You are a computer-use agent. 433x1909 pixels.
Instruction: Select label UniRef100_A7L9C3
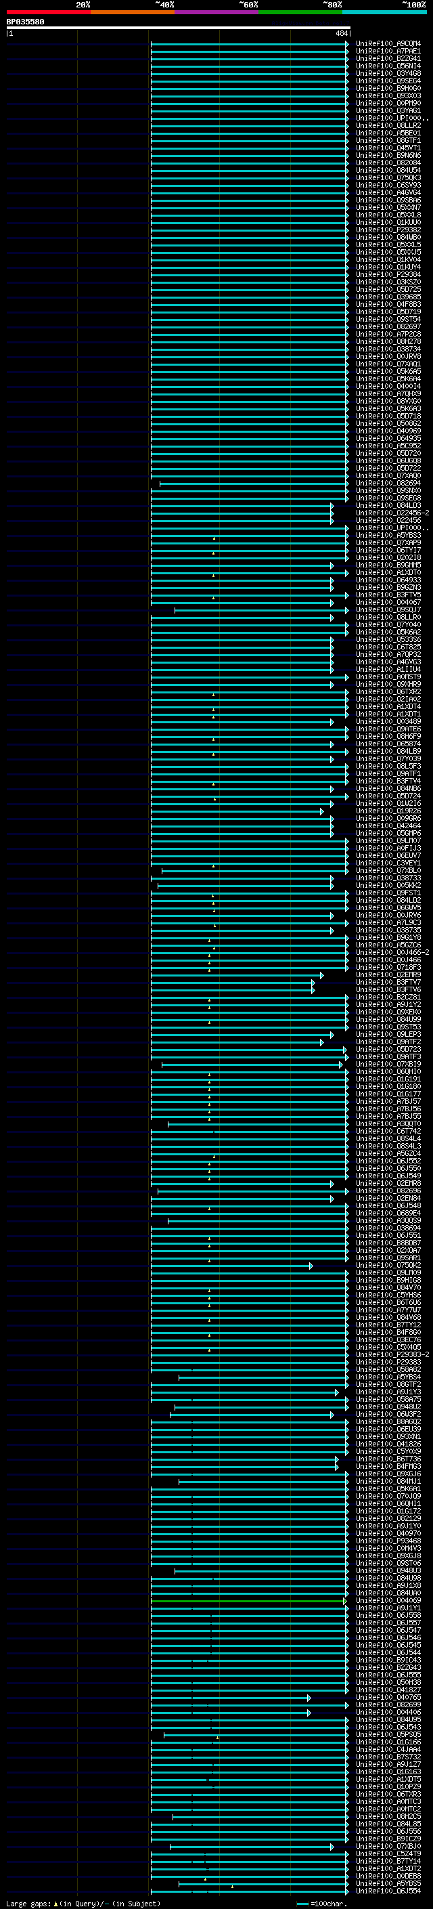388,922
